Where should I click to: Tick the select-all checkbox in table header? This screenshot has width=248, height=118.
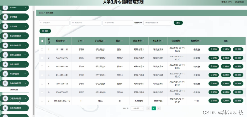click(x=42, y=41)
